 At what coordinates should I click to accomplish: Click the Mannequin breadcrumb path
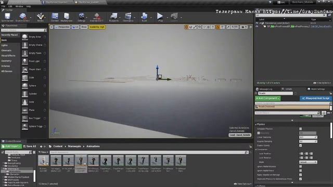74,146
